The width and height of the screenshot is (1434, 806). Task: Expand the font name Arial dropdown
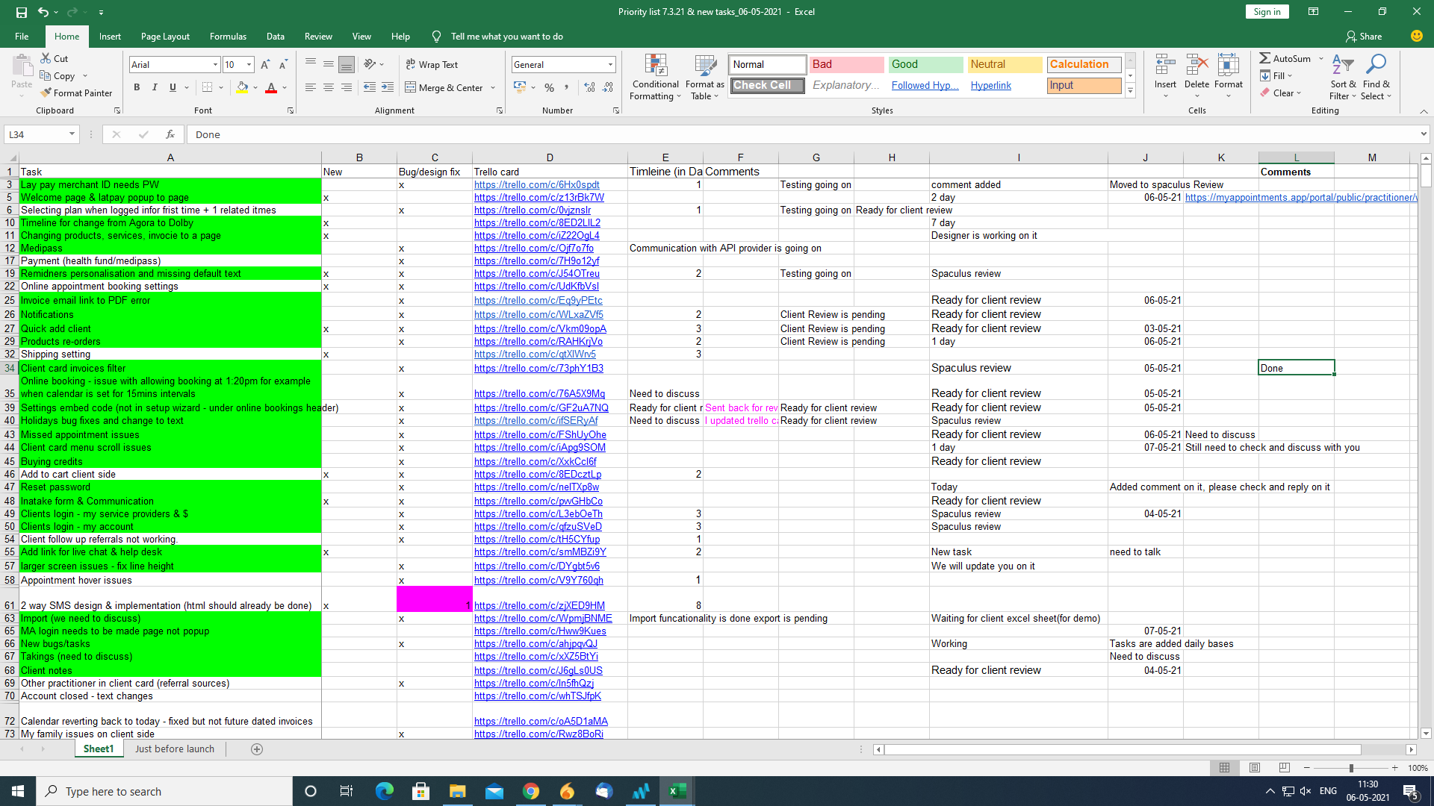[215, 65]
